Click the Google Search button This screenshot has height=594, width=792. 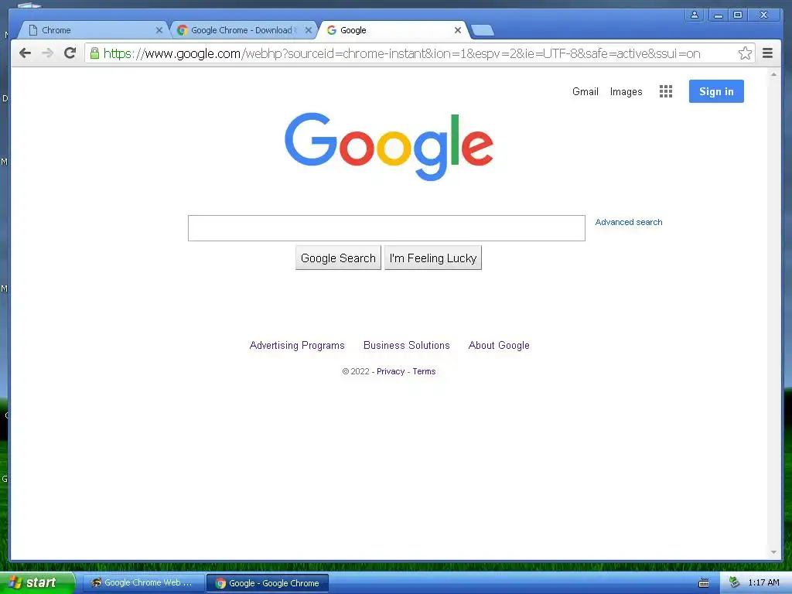point(338,258)
